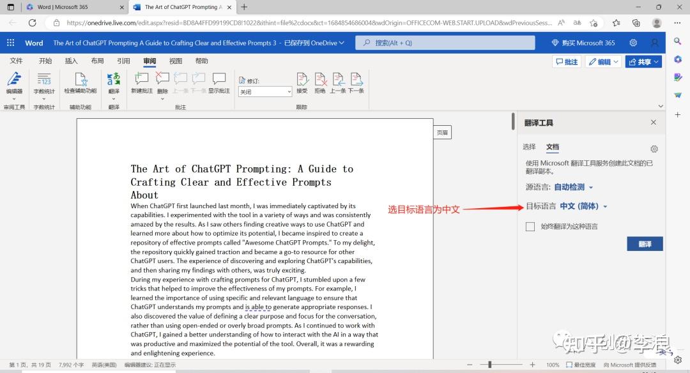Refresh the browser page
The image size is (690, 373).
click(x=32, y=23)
